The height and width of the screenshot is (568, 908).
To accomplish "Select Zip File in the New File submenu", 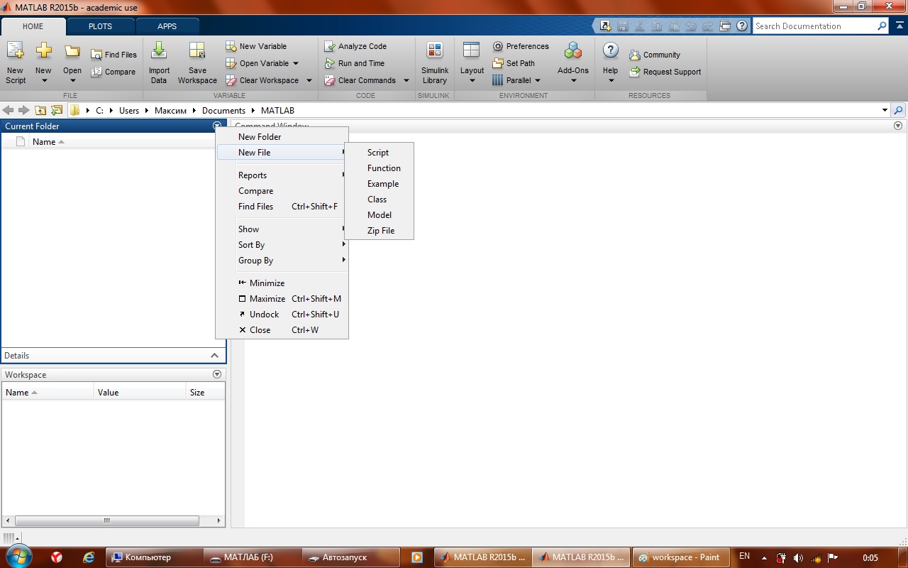I will click(379, 231).
